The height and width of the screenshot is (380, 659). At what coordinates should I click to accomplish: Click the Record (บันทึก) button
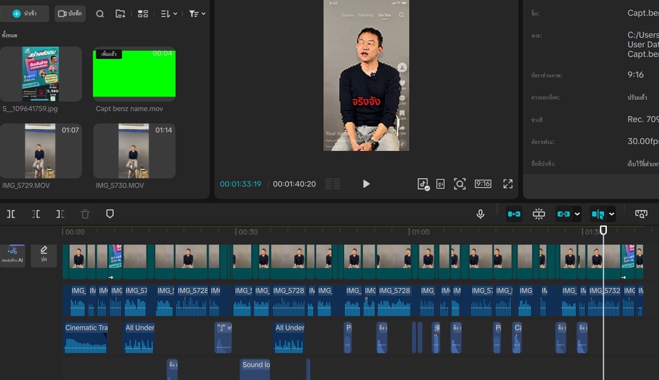click(70, 14)
